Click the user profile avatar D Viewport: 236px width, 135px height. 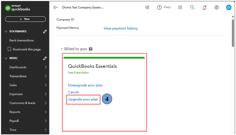(229, 7)
